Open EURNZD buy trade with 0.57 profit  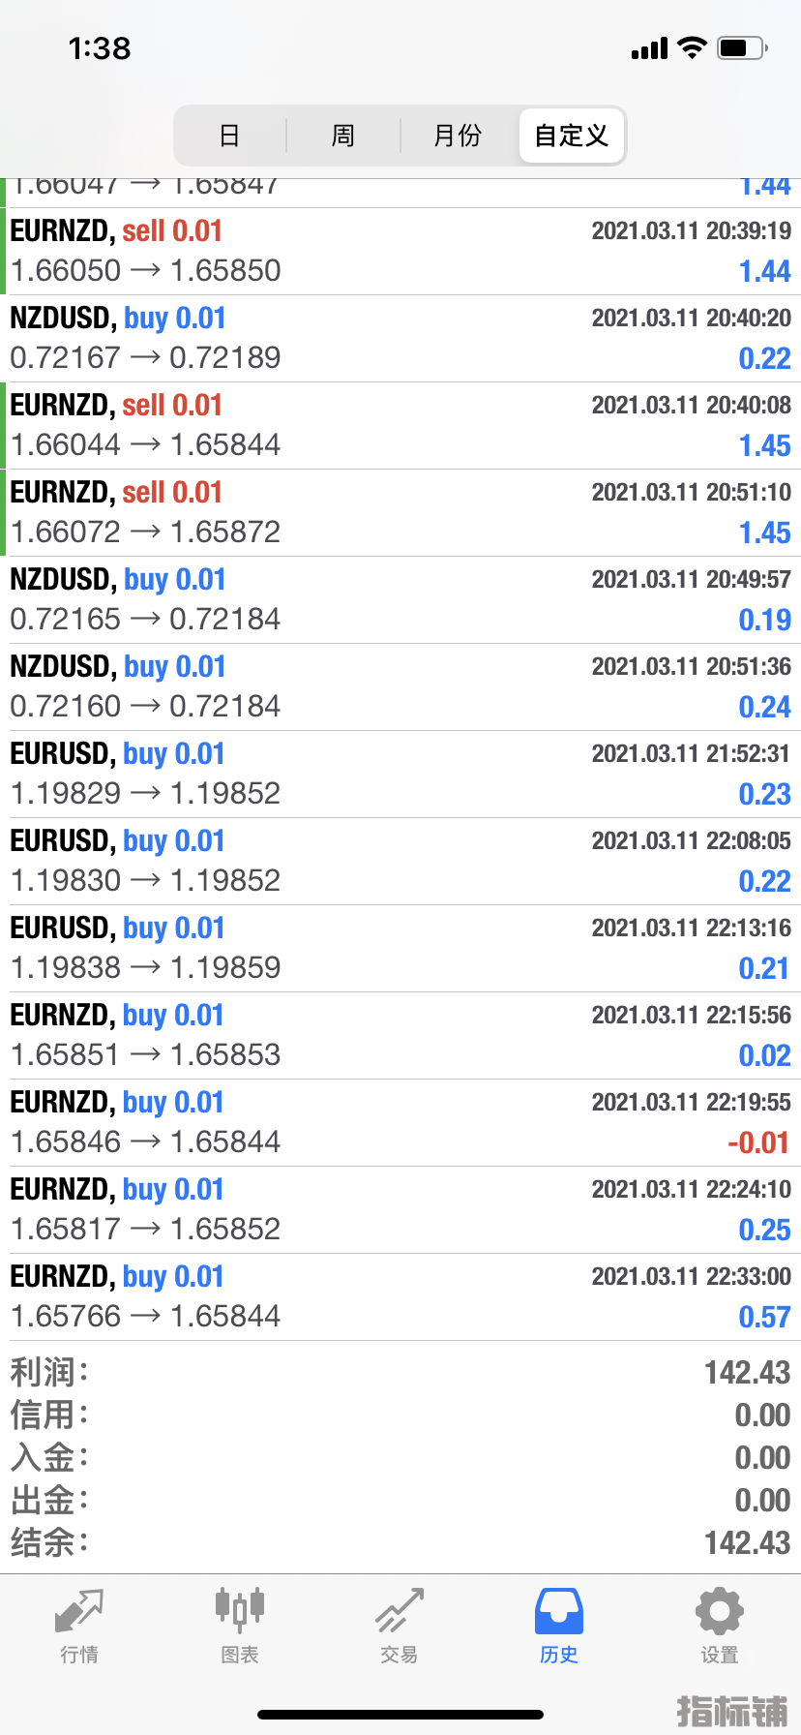coord(400,1297)
